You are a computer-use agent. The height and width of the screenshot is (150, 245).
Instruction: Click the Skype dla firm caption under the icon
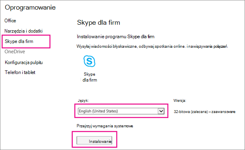coord(90,77)
